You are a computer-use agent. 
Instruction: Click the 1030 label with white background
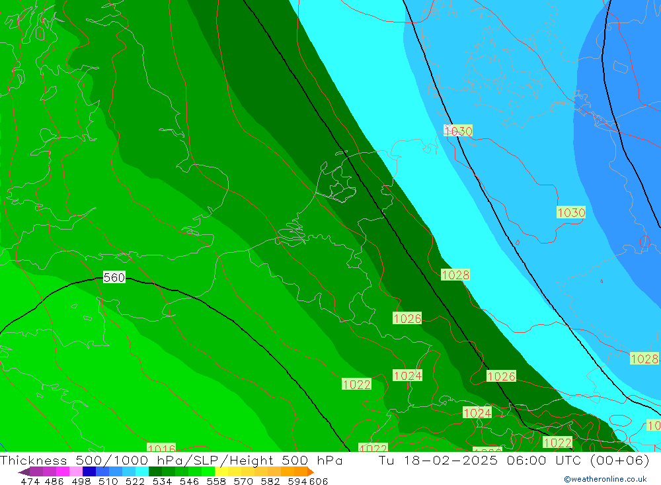click(x=458, y=131)
